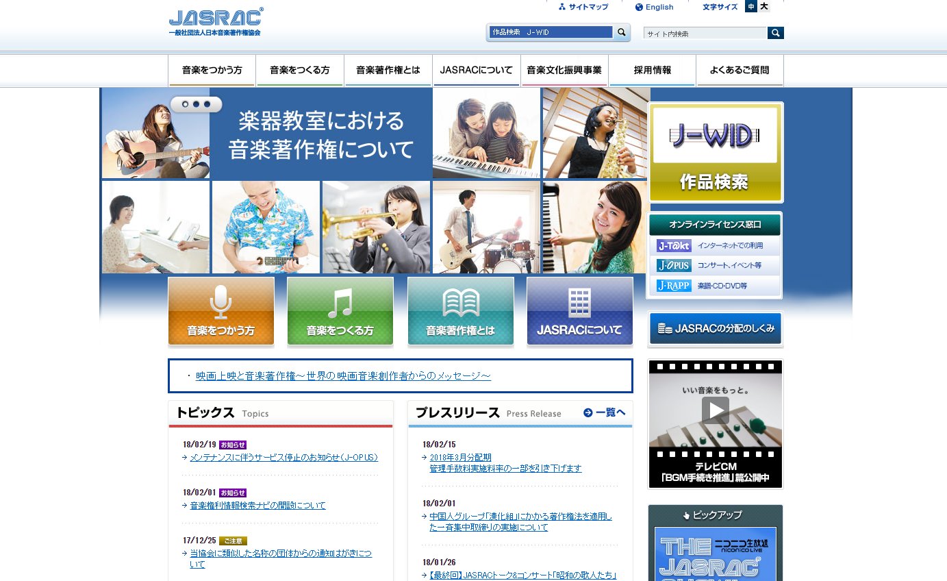
Task: Open the sitemap via its tree icon
Action: point(562,6)
